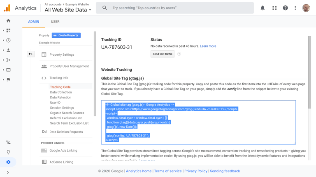Open Referral Exclusion List

click(66, 118)
